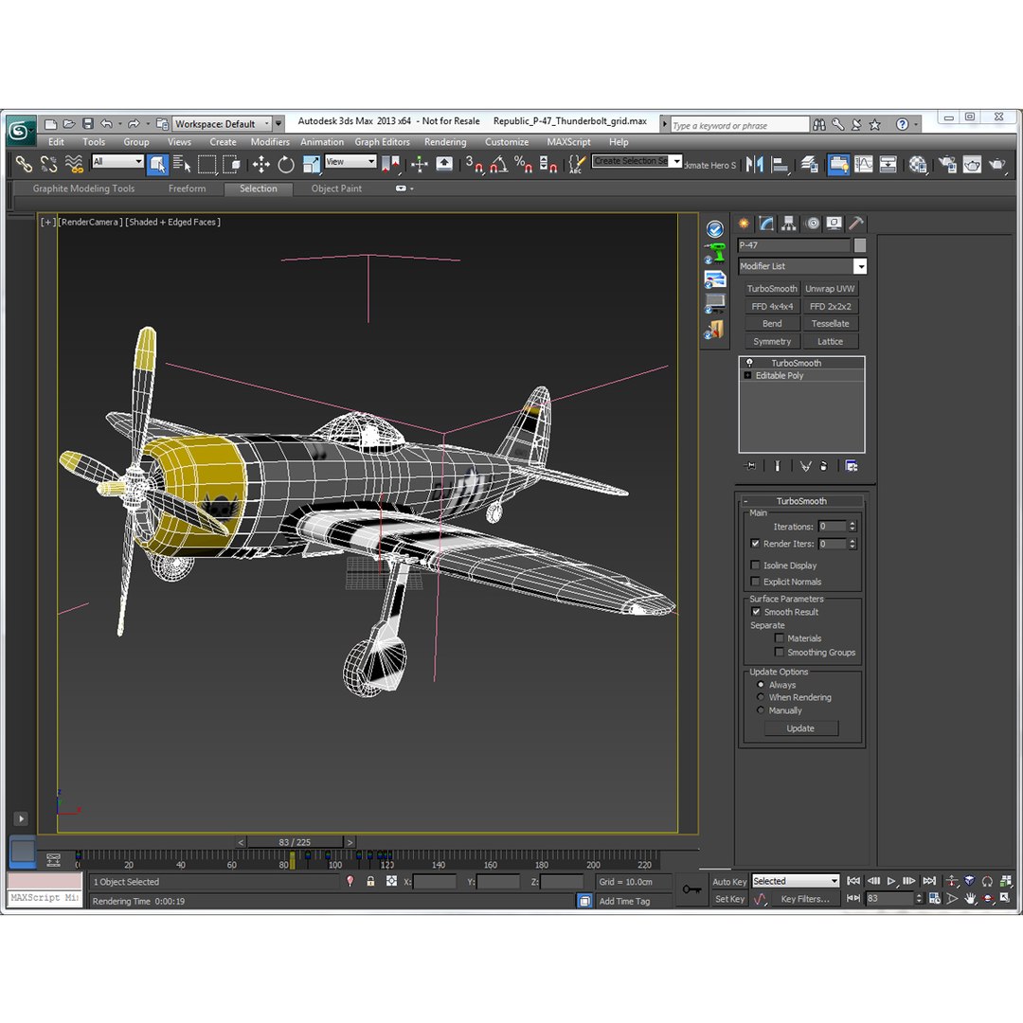Switch to the Create command panel
Image resolution: width=1023 pixels, height=1023 pixels.
coord(744,224)
